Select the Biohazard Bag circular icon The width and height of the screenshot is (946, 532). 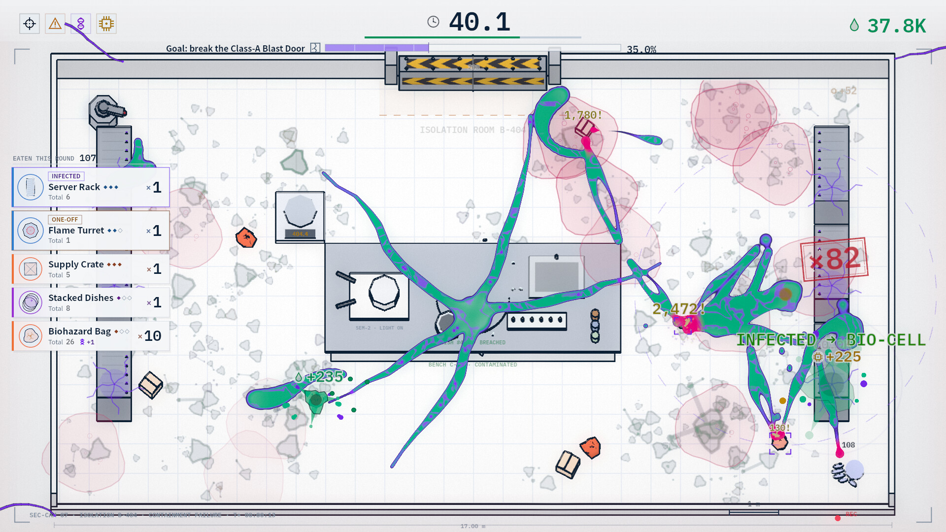tap(31, 336)
